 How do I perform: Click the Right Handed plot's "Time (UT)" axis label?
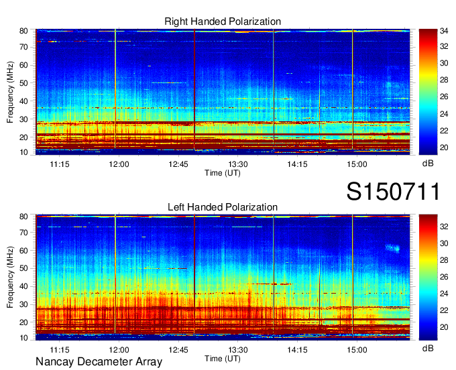[x=223, y=173]
